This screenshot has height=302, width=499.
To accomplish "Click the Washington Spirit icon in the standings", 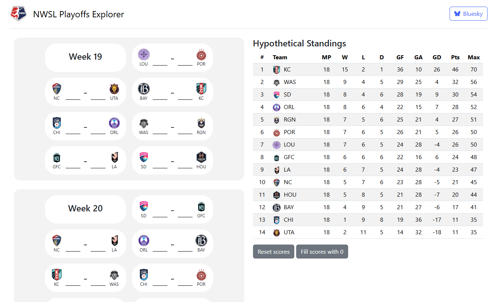I will (x=277, y=82).
